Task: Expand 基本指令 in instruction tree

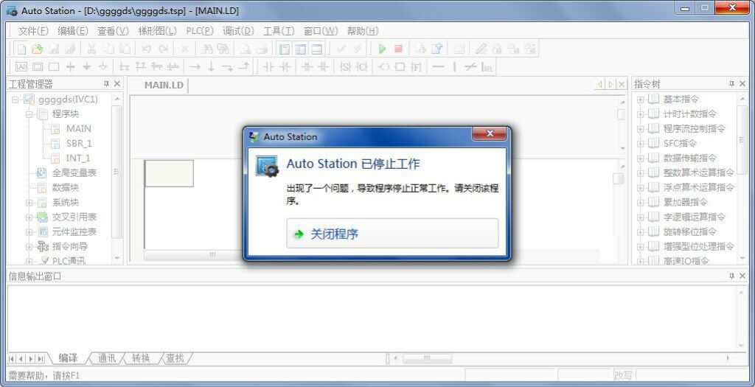Action: click(641, 100)
